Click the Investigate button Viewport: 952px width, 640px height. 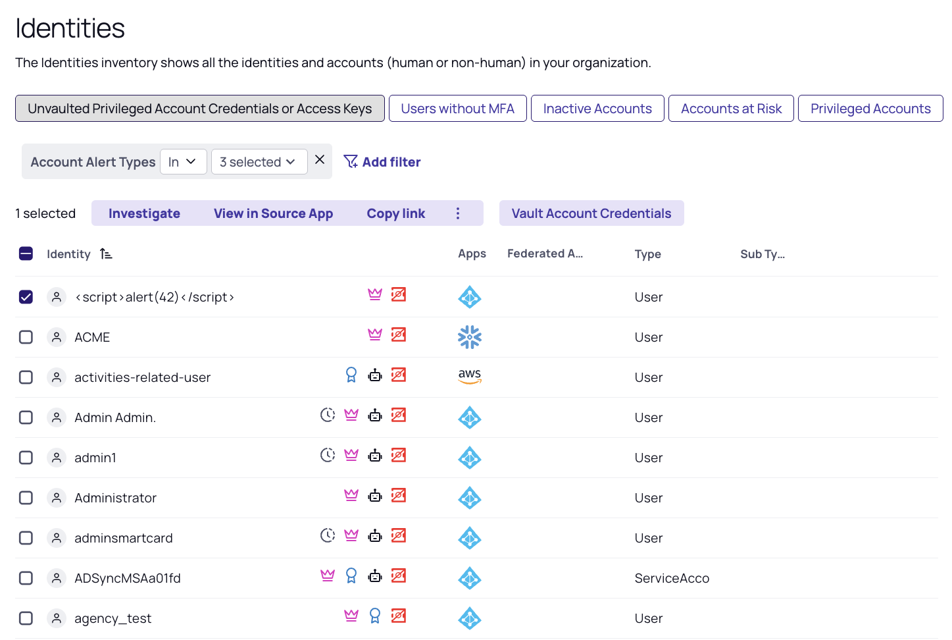click(x=144, y=213)
